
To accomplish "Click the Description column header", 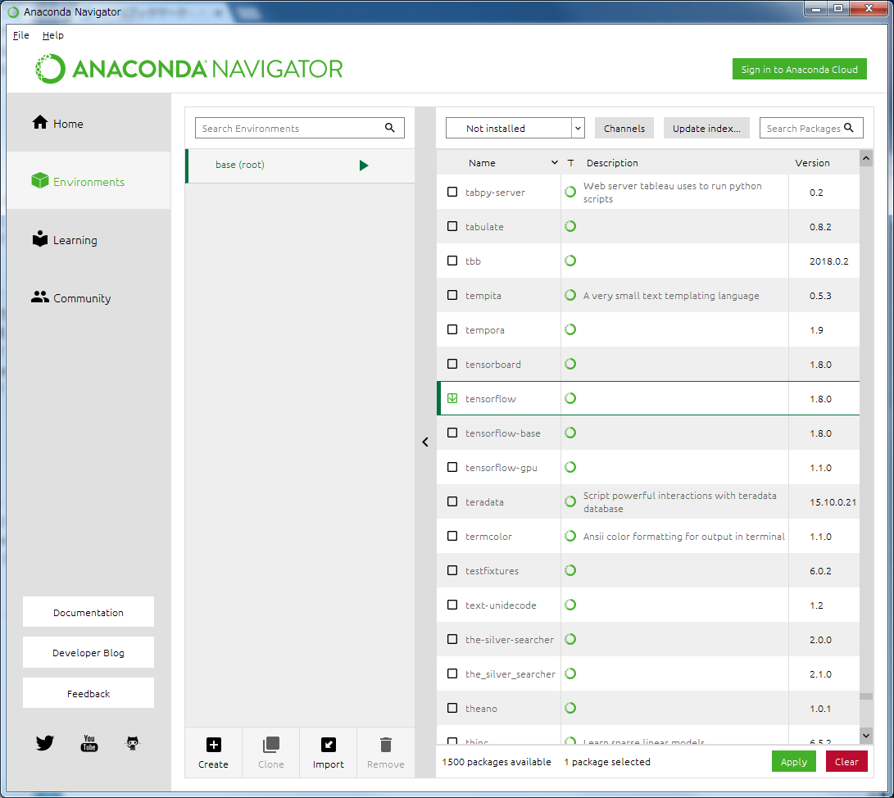I will click(612, 162).
